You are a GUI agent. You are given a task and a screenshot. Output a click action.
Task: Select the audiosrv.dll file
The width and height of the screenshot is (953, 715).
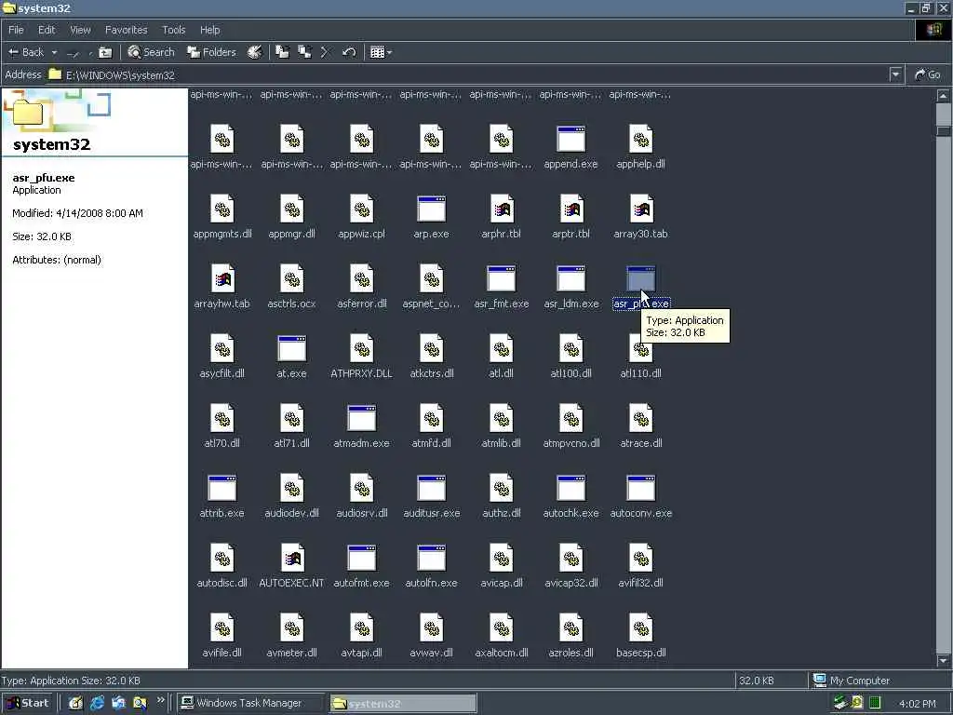(x=362, y=497)
